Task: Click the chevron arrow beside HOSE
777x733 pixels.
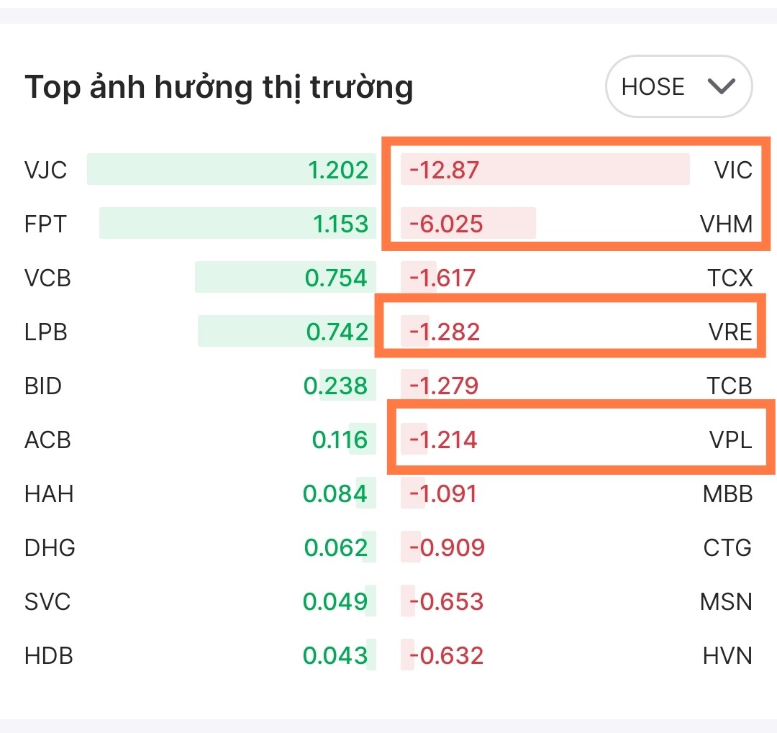Action: coord(720,86)
